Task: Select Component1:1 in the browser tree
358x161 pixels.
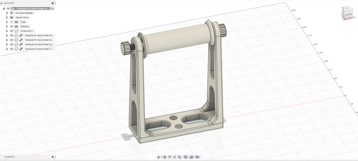Action: pos(27,31)
